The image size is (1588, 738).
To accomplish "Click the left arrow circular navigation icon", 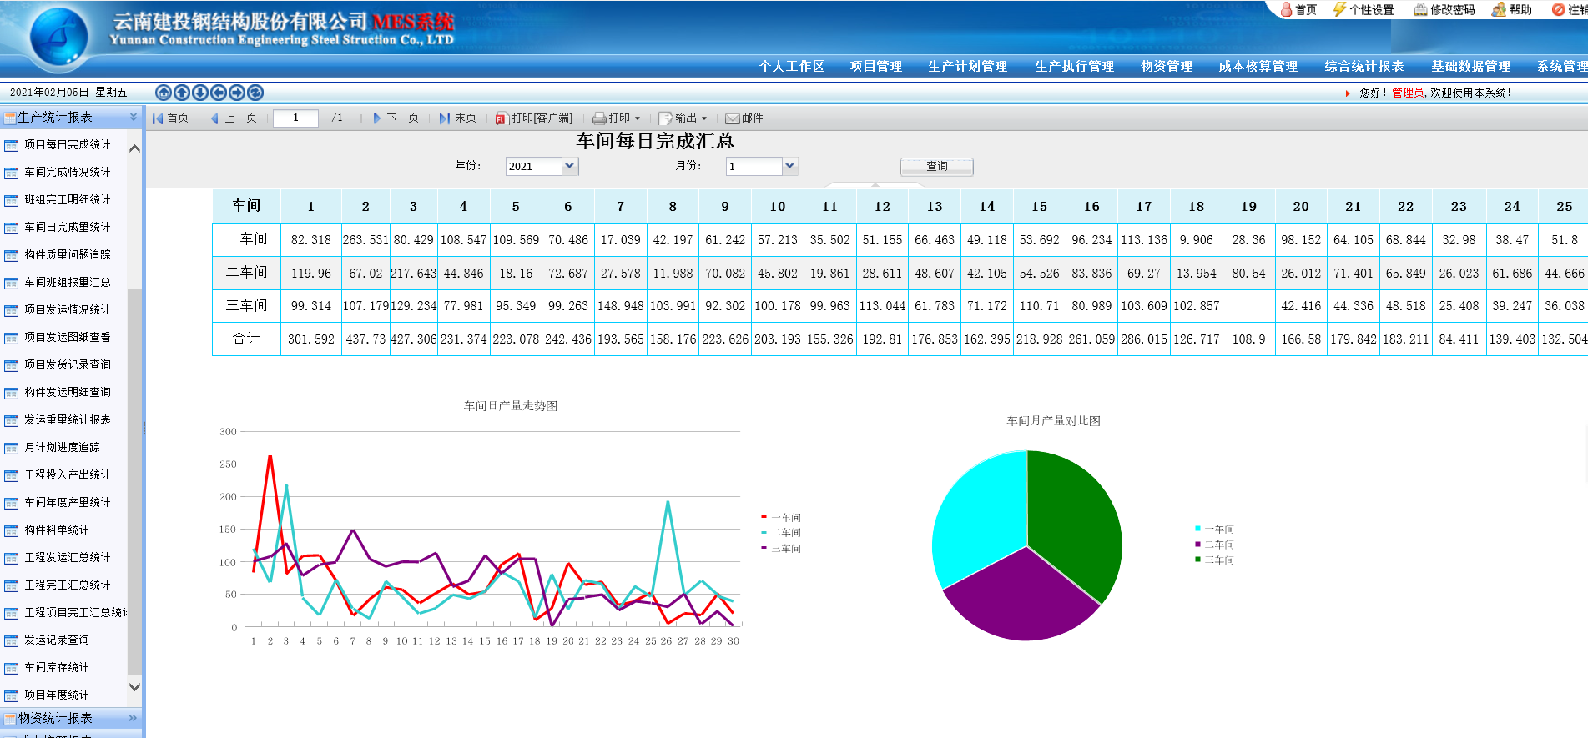I will 219,93.
